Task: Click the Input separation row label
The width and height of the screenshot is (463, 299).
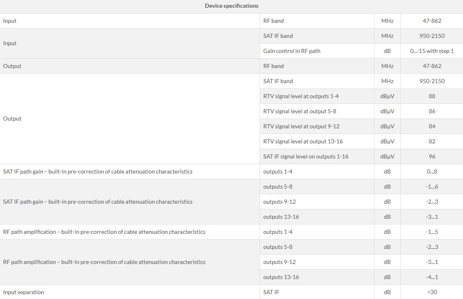Action: pos(24,292)
